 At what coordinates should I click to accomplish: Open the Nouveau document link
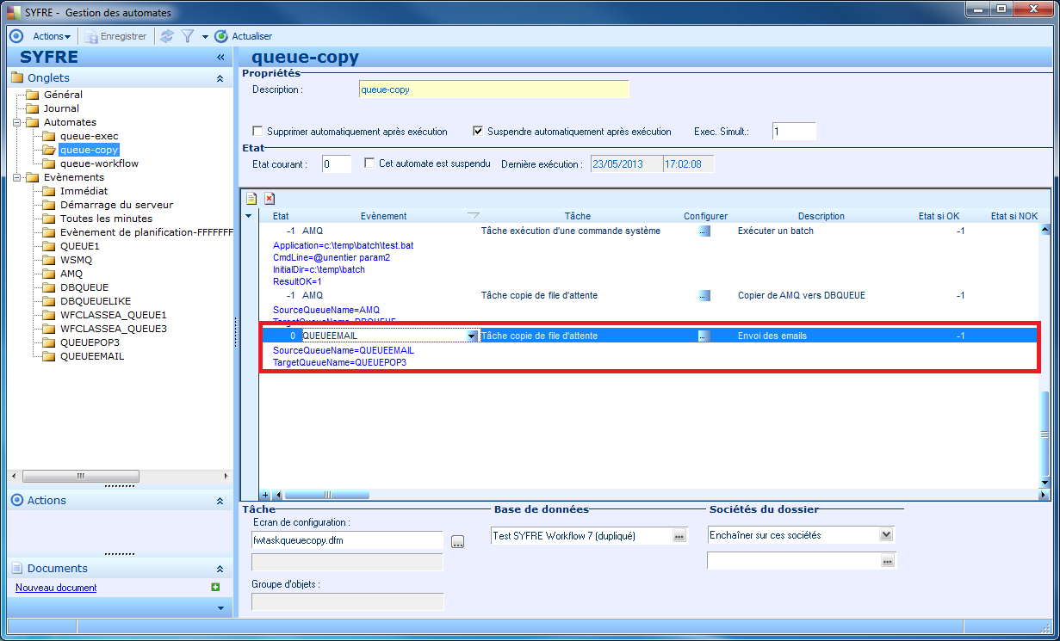56,588
